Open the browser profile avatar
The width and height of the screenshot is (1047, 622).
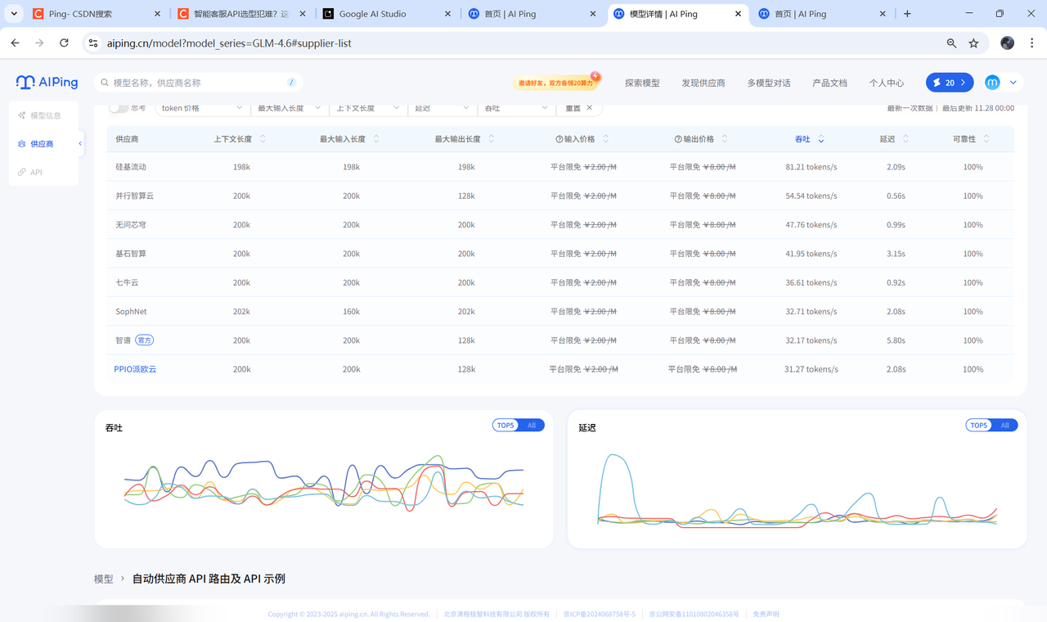pos(1008,43)
